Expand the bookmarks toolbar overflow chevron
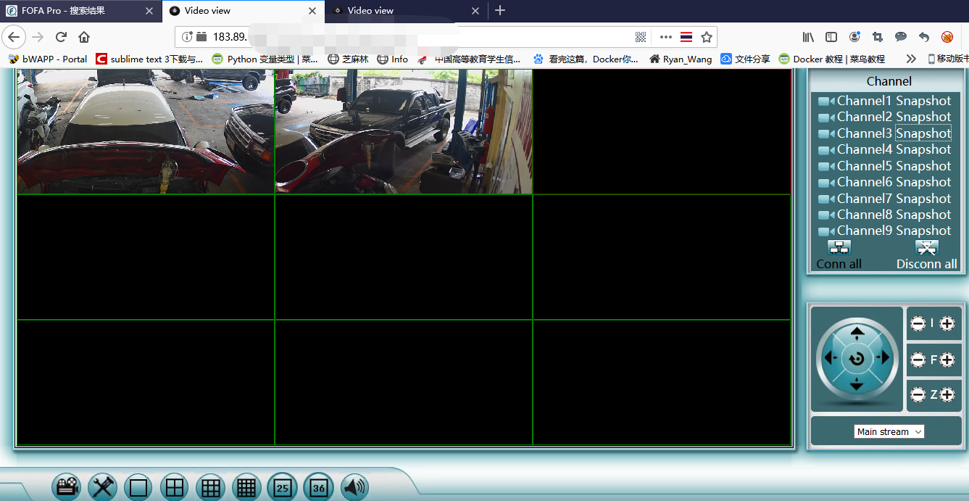Screen dimensions: 969x501 click(911, 59)
